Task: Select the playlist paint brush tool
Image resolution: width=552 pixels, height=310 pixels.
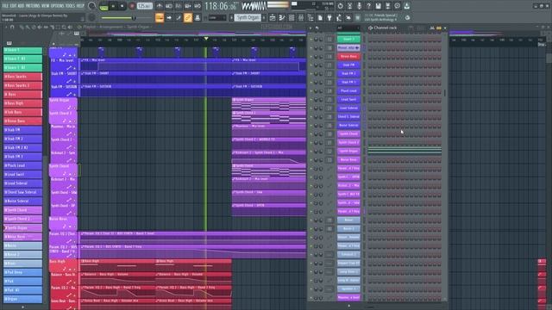Action: pos(28,27)
